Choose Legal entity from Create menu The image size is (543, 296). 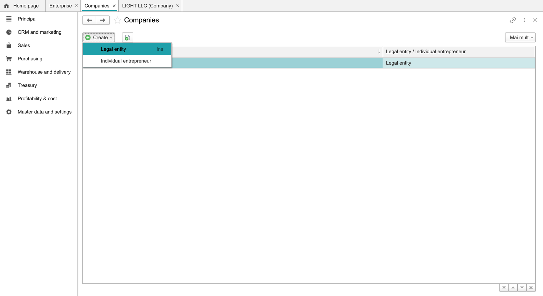point(127,49)
